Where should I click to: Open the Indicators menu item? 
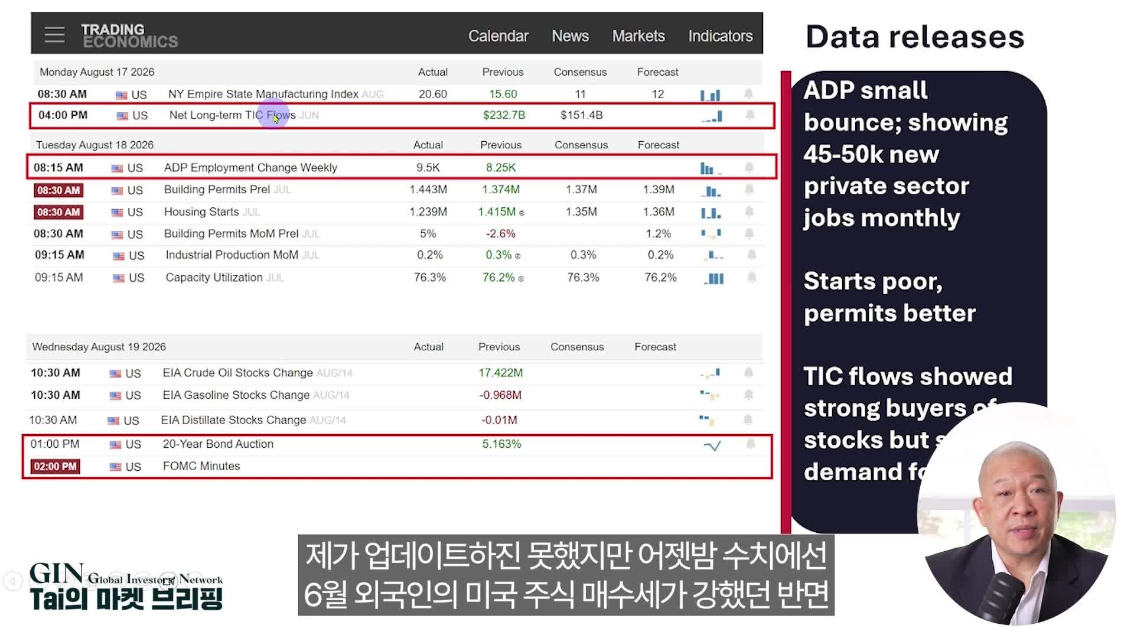tap(720, 36)
